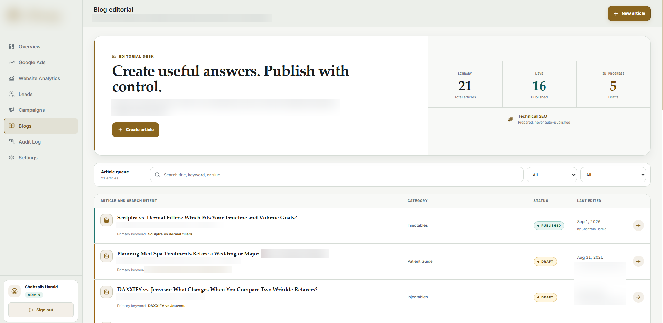Click the page vertical scrollbar
663x323 pixels.
[x=662, y=55]
